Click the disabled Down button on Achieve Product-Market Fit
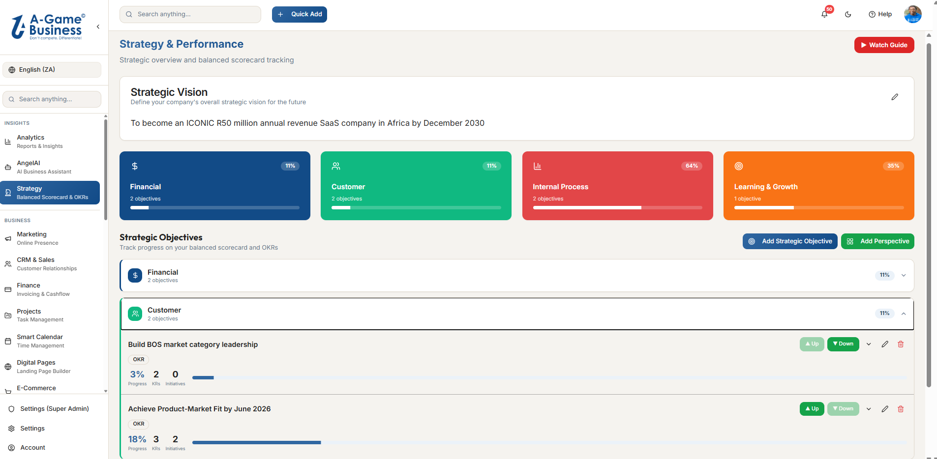The image size is (937, 459). 843,409
